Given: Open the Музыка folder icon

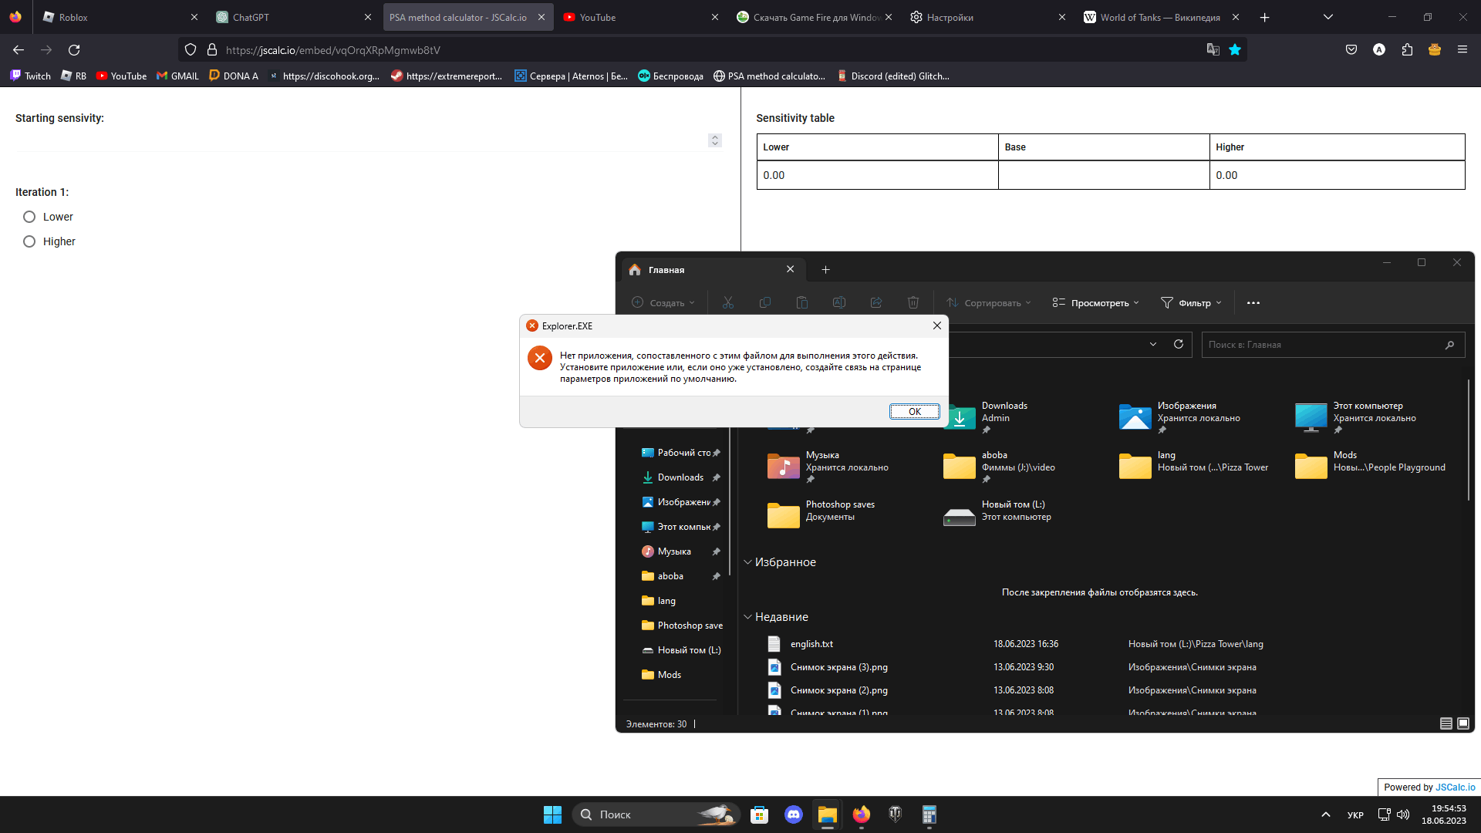Looking at the screenshot, I should (x=783, y=466).
